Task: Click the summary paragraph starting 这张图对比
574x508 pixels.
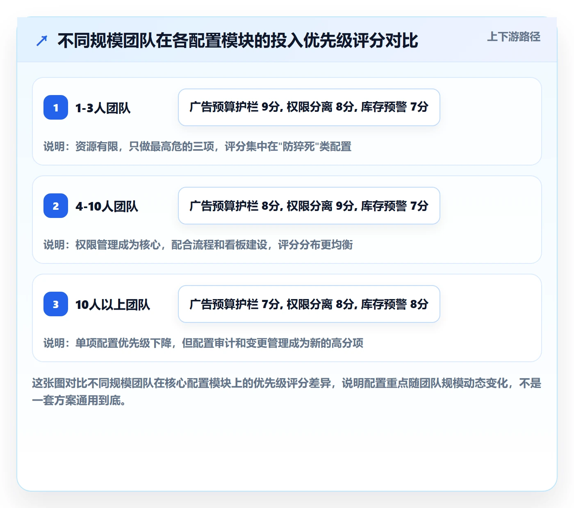Action: pyautogui.click(x=287, y=392)
